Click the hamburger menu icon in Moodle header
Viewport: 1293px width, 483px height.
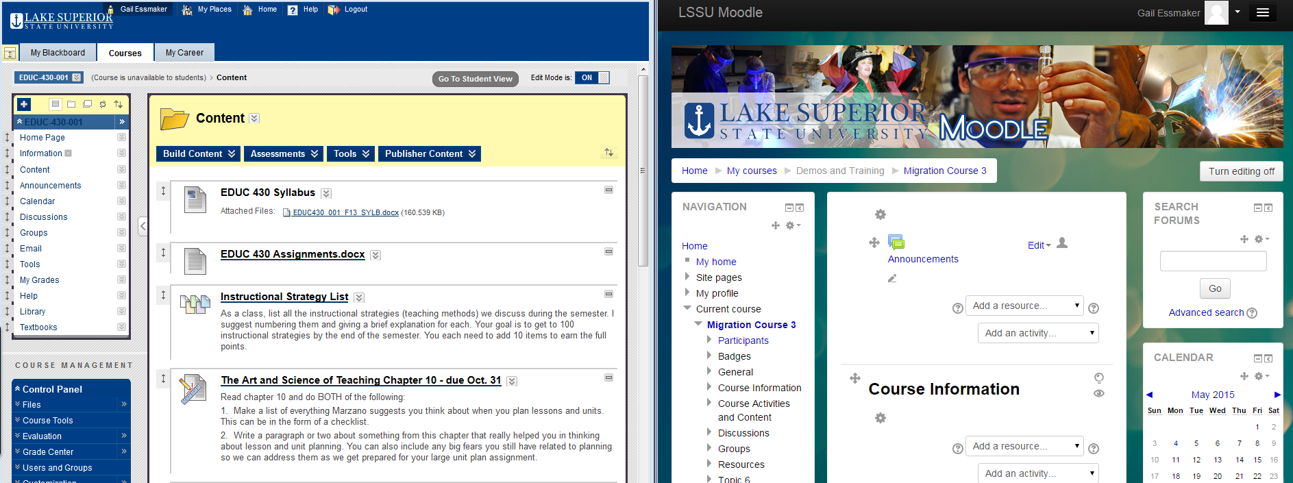[1263, 12]
